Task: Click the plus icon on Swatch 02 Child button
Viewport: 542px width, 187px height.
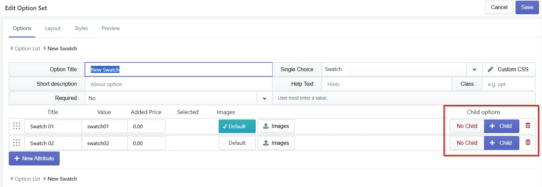Action: click(x=492, y=143)
